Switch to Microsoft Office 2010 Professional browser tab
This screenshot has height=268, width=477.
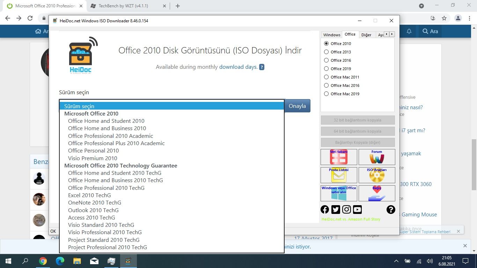(x=45, y=6)
